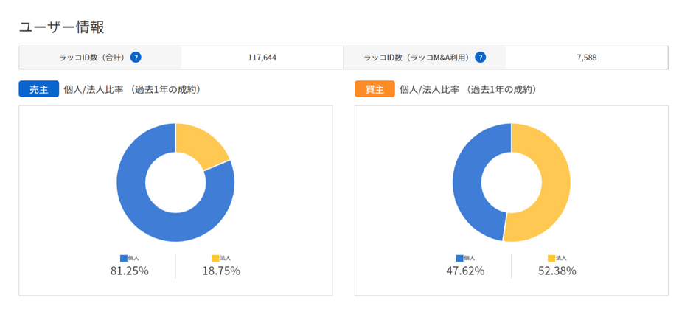This screenshot has width=693, height=317.
Task: Click the 52.38% buyer corporate percentage
Action: tap(557, 271)
